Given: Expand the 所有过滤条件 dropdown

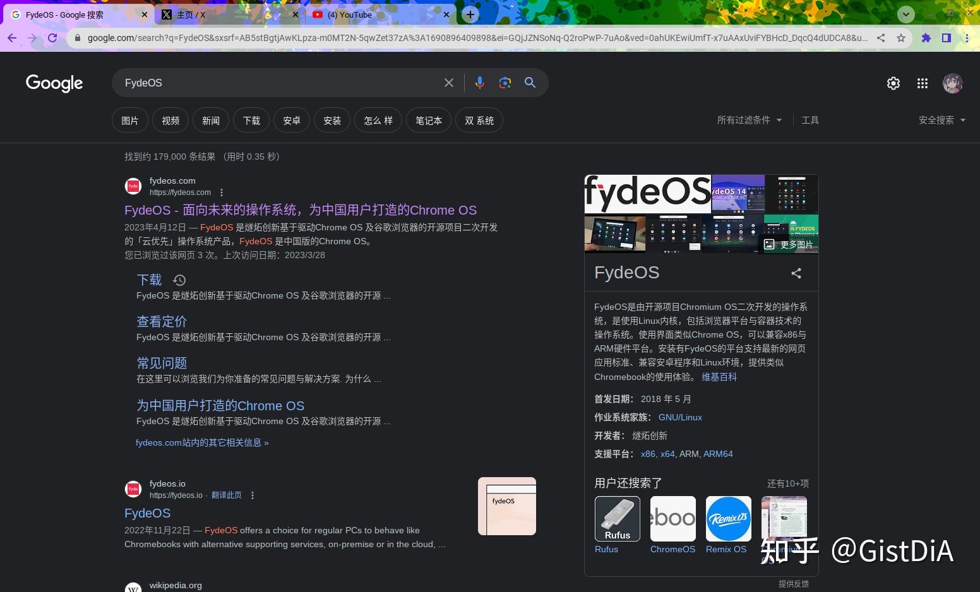Looking at the screenshot, I should 749,119.
